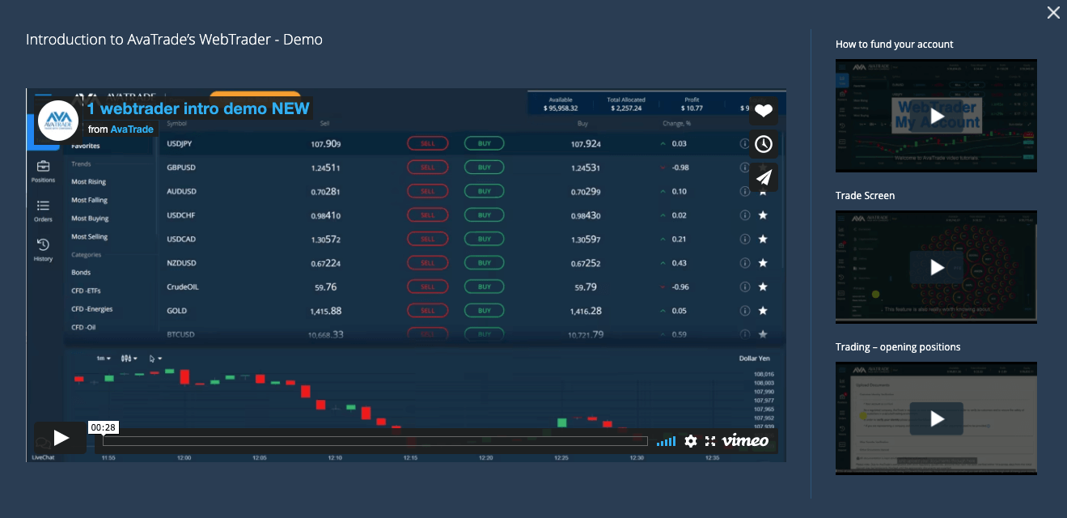Click the USDJPY symbol name
The height and width of the screenshot is (518, 1067).
click(x=179, y=144)
